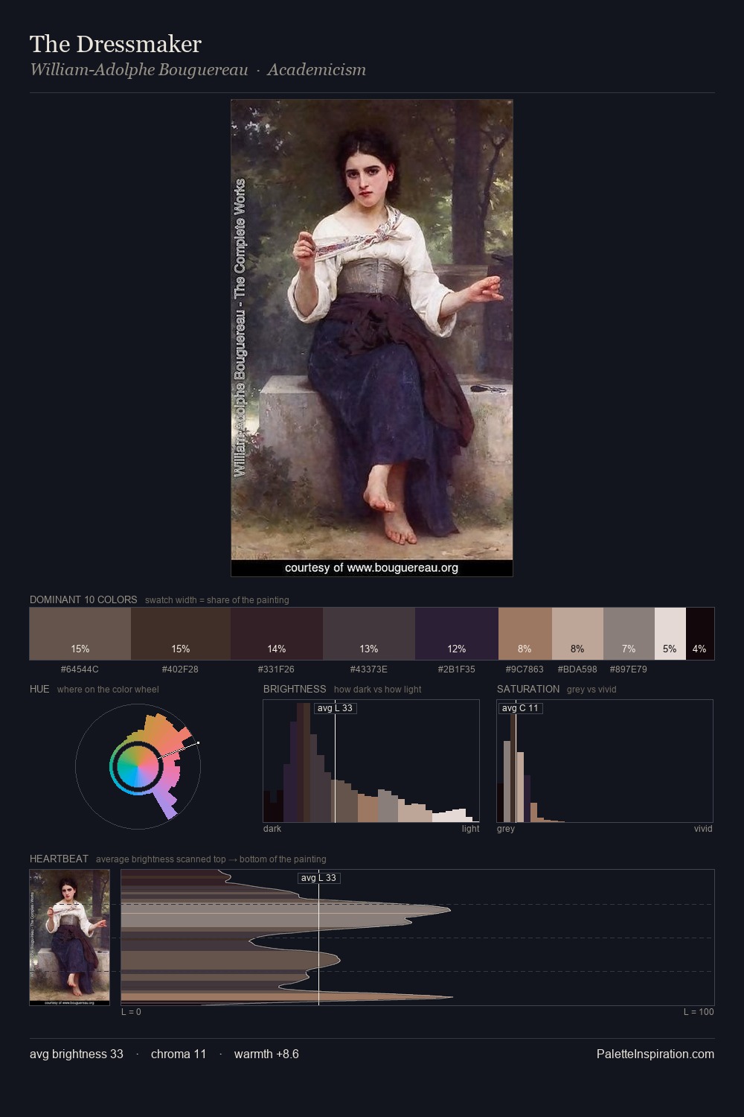Select the #2B1F35 purple swatch
The width and height of the screenshot is (744, 1117).
(x=457, y=634)
